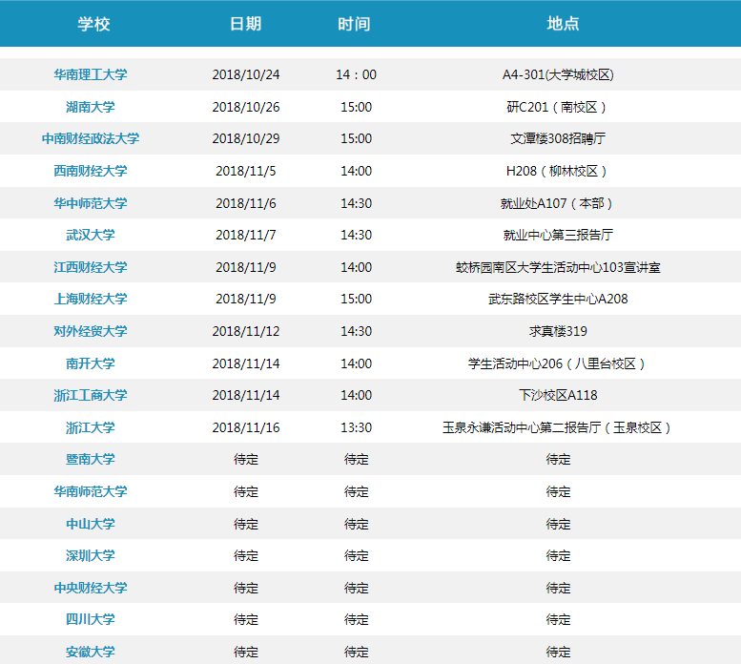Click the 待定 location for 安徽大学
Viewport: 741px width, 664px height.
tap(558, 653)
